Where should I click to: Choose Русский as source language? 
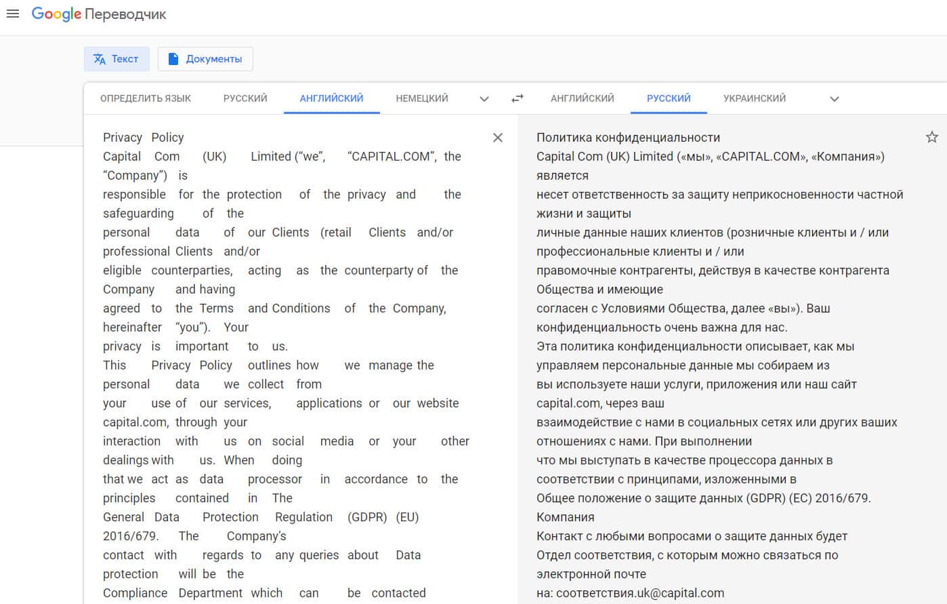click(x=245, y=98)
